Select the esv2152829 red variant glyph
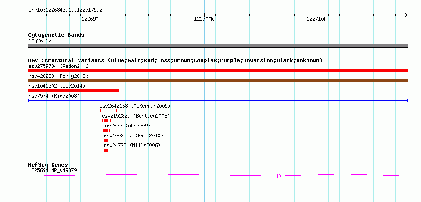This screenshot has height=202, width=421. (106, 120)
